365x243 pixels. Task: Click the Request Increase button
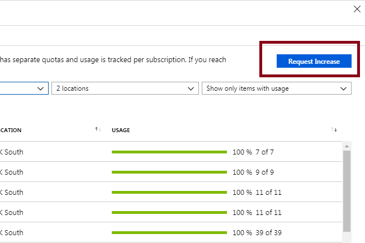[x=314, y=61]
